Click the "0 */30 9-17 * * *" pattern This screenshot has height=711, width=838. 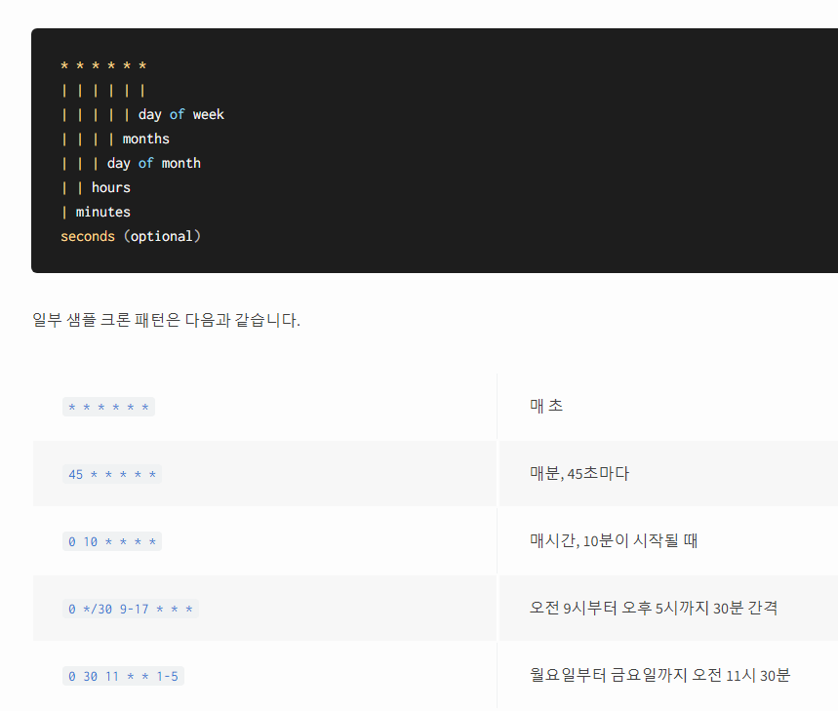pos(129,608)
